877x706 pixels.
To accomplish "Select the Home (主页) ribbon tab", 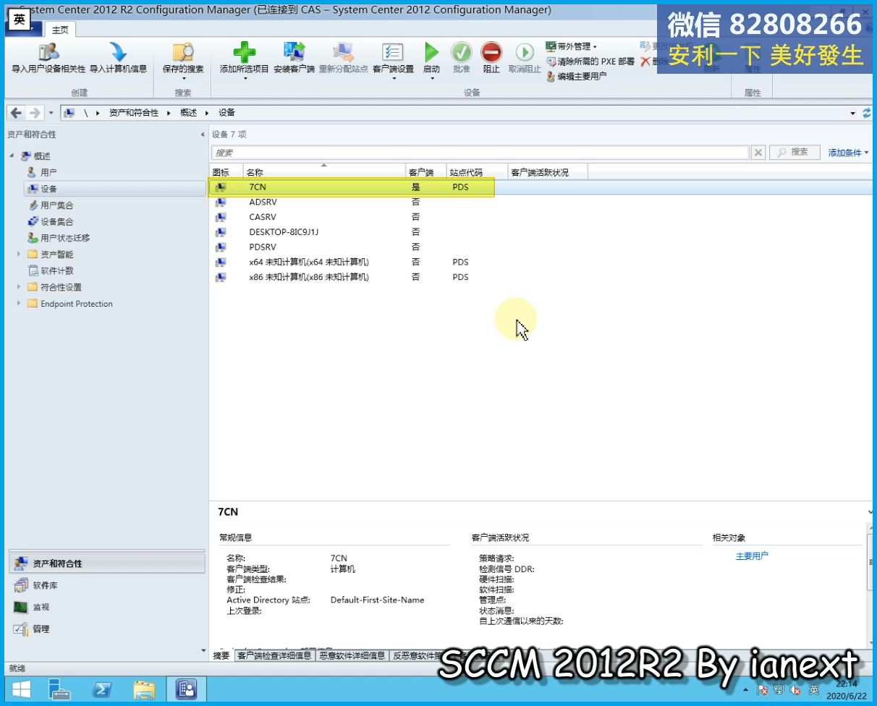I will 60,29.
